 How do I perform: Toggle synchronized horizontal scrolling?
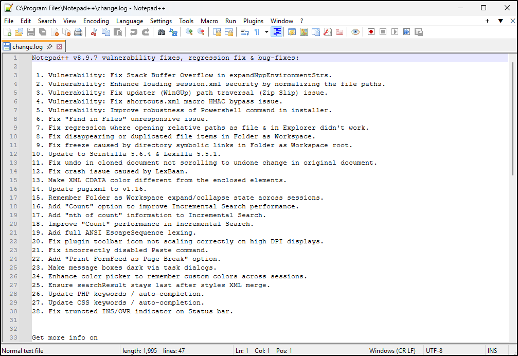click(228, 32)
